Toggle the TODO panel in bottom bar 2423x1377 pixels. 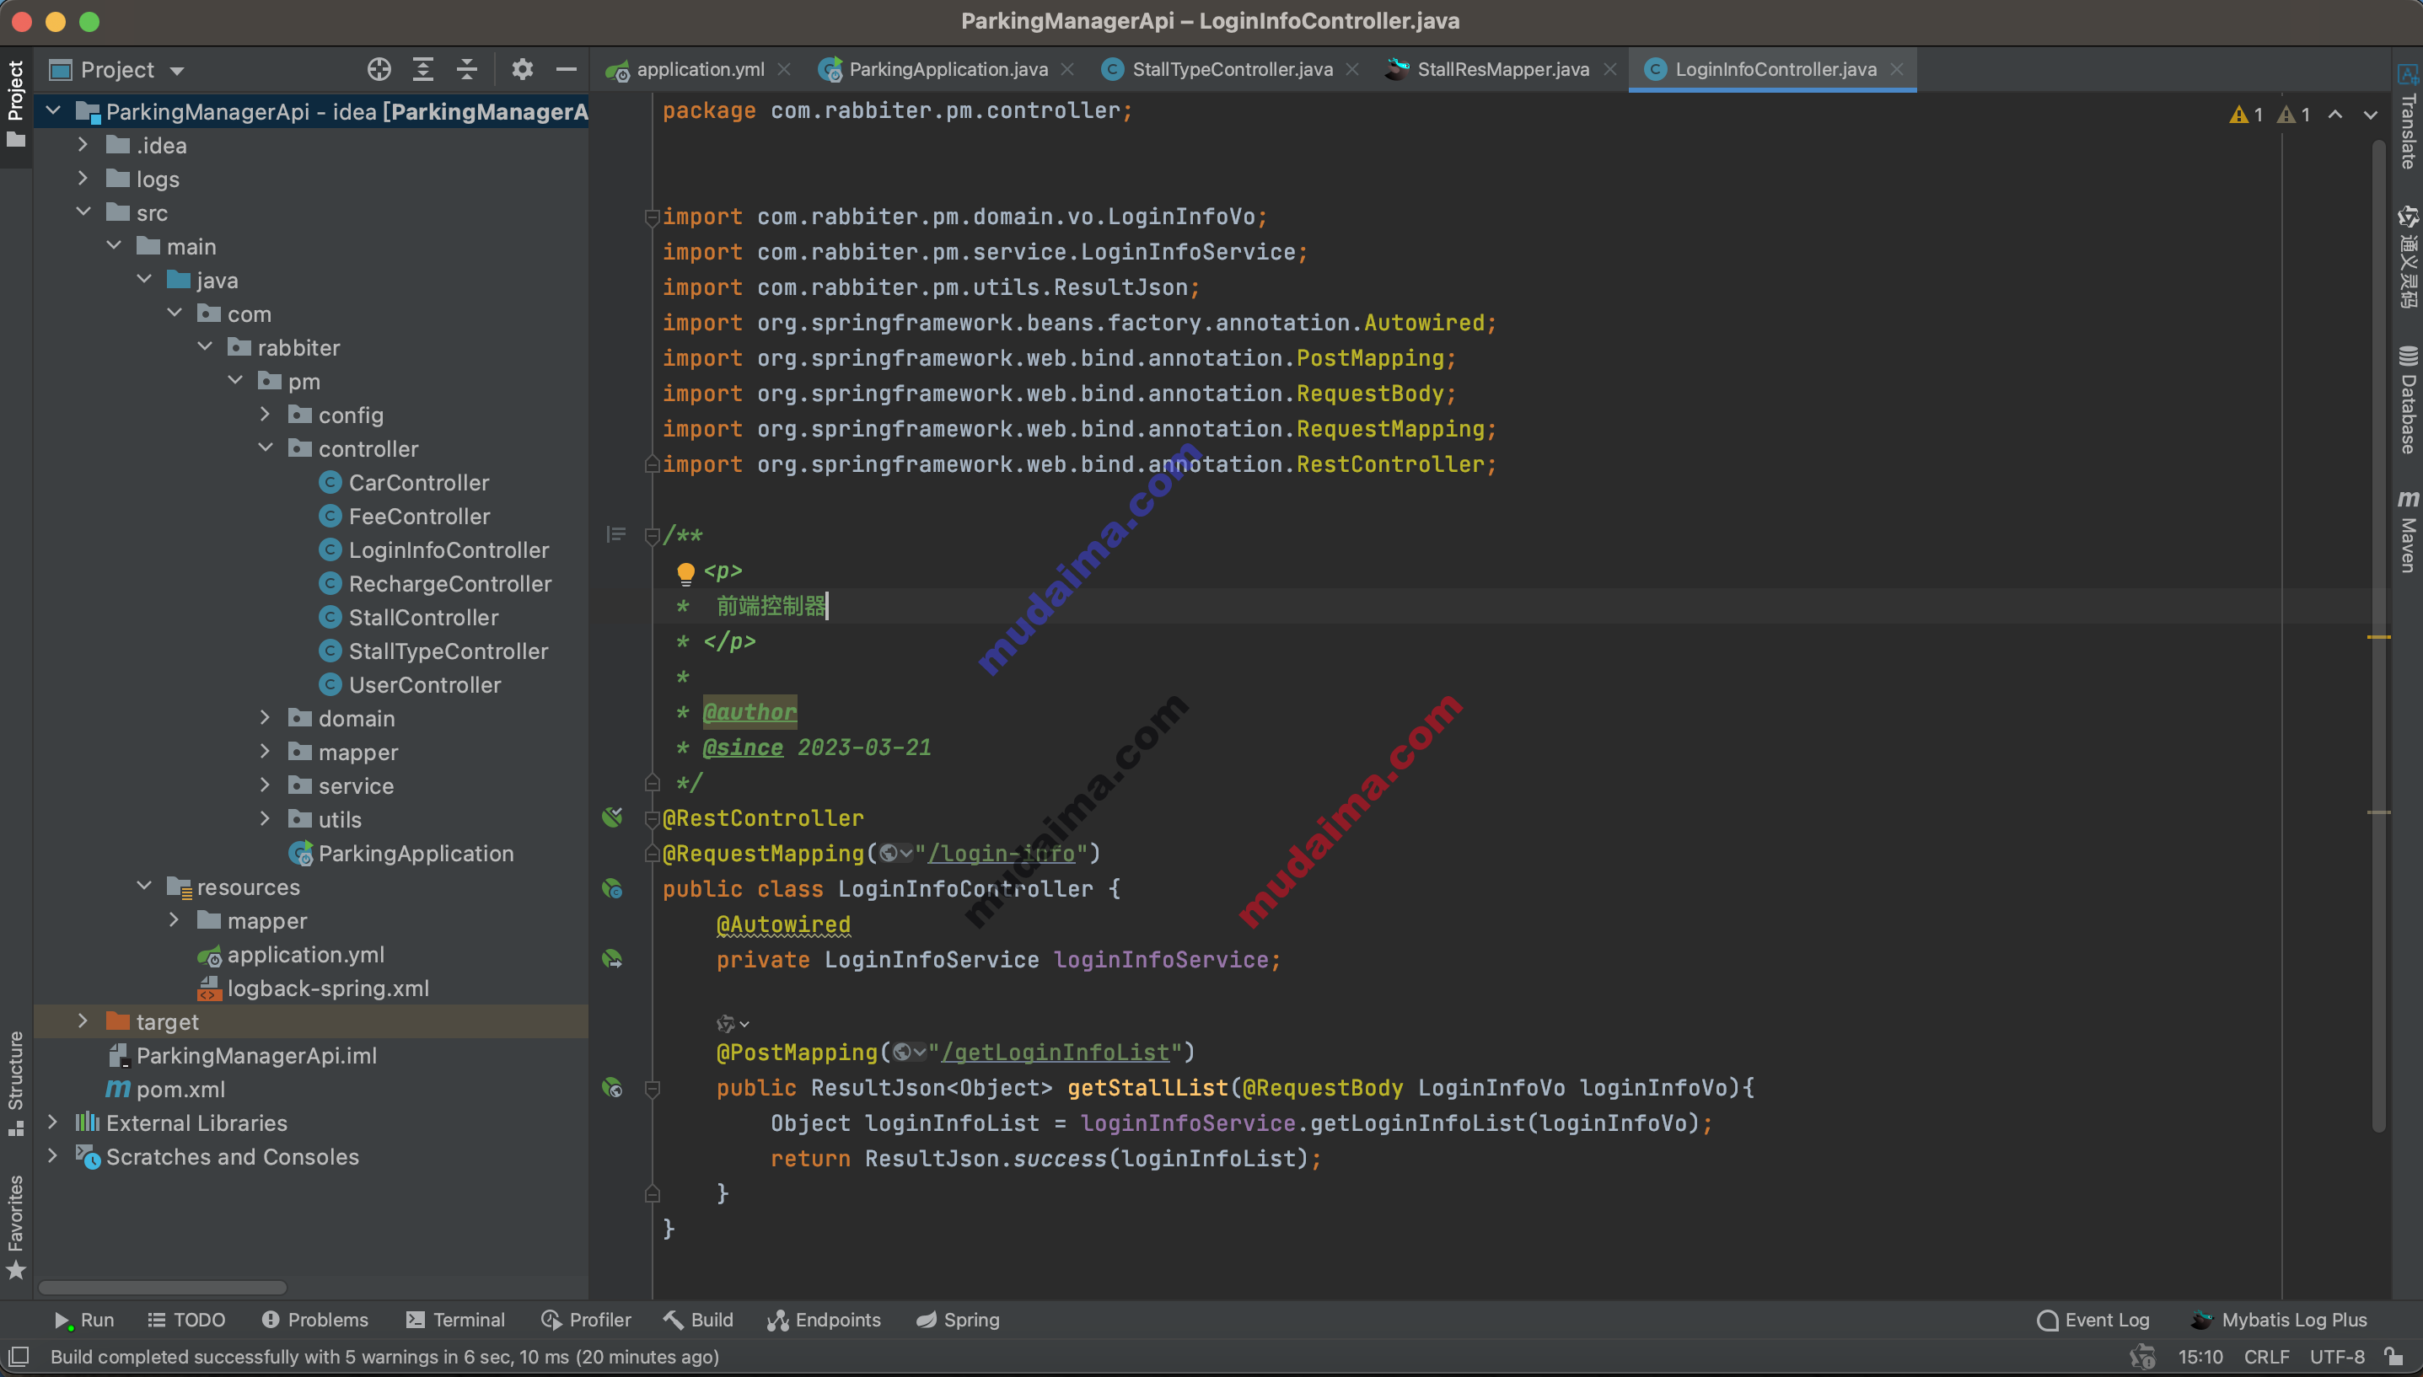point(185,1319)
